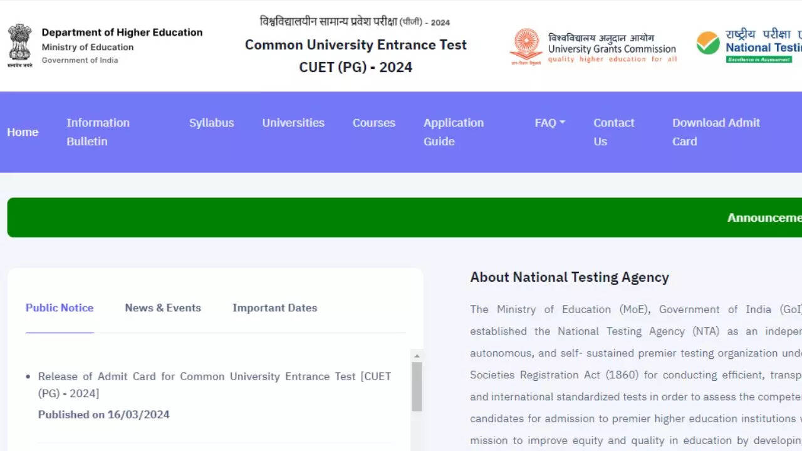
Task: Open the Information Bulletin menu item
Action: point(98,132)
